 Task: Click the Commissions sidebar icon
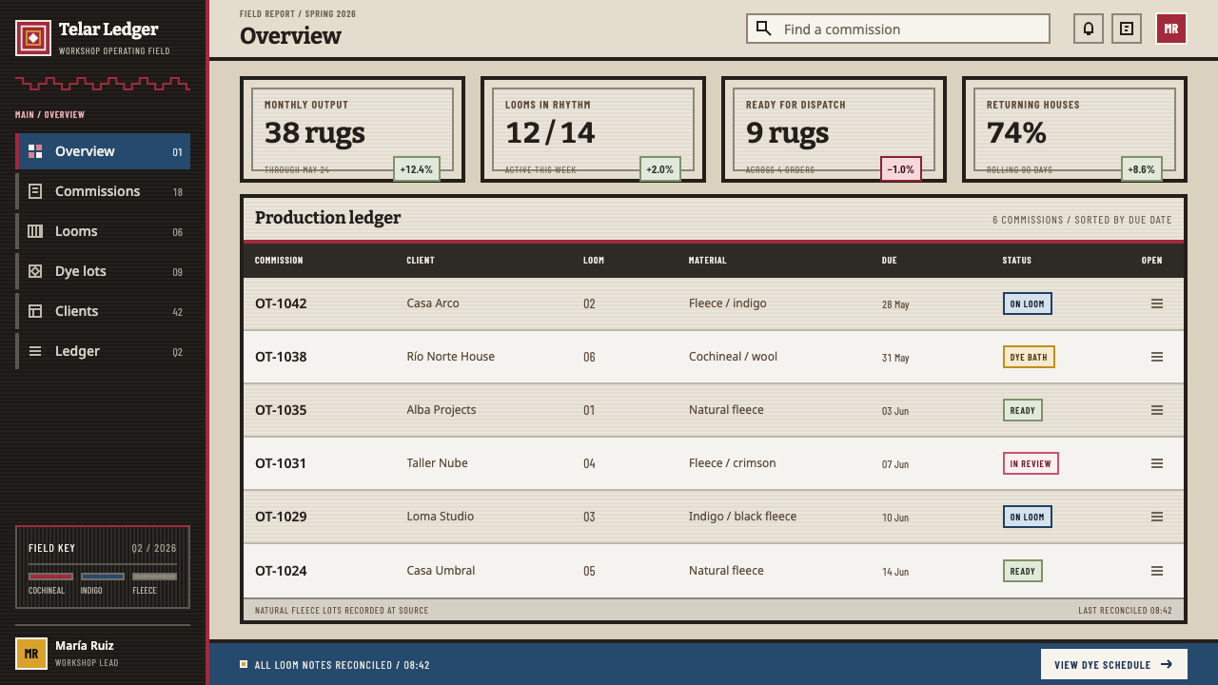click(35, 191)
